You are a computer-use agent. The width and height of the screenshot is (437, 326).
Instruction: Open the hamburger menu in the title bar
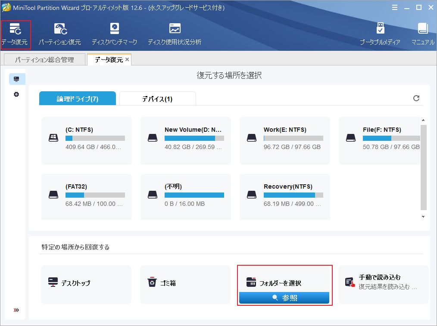click(x=395, y=7)
